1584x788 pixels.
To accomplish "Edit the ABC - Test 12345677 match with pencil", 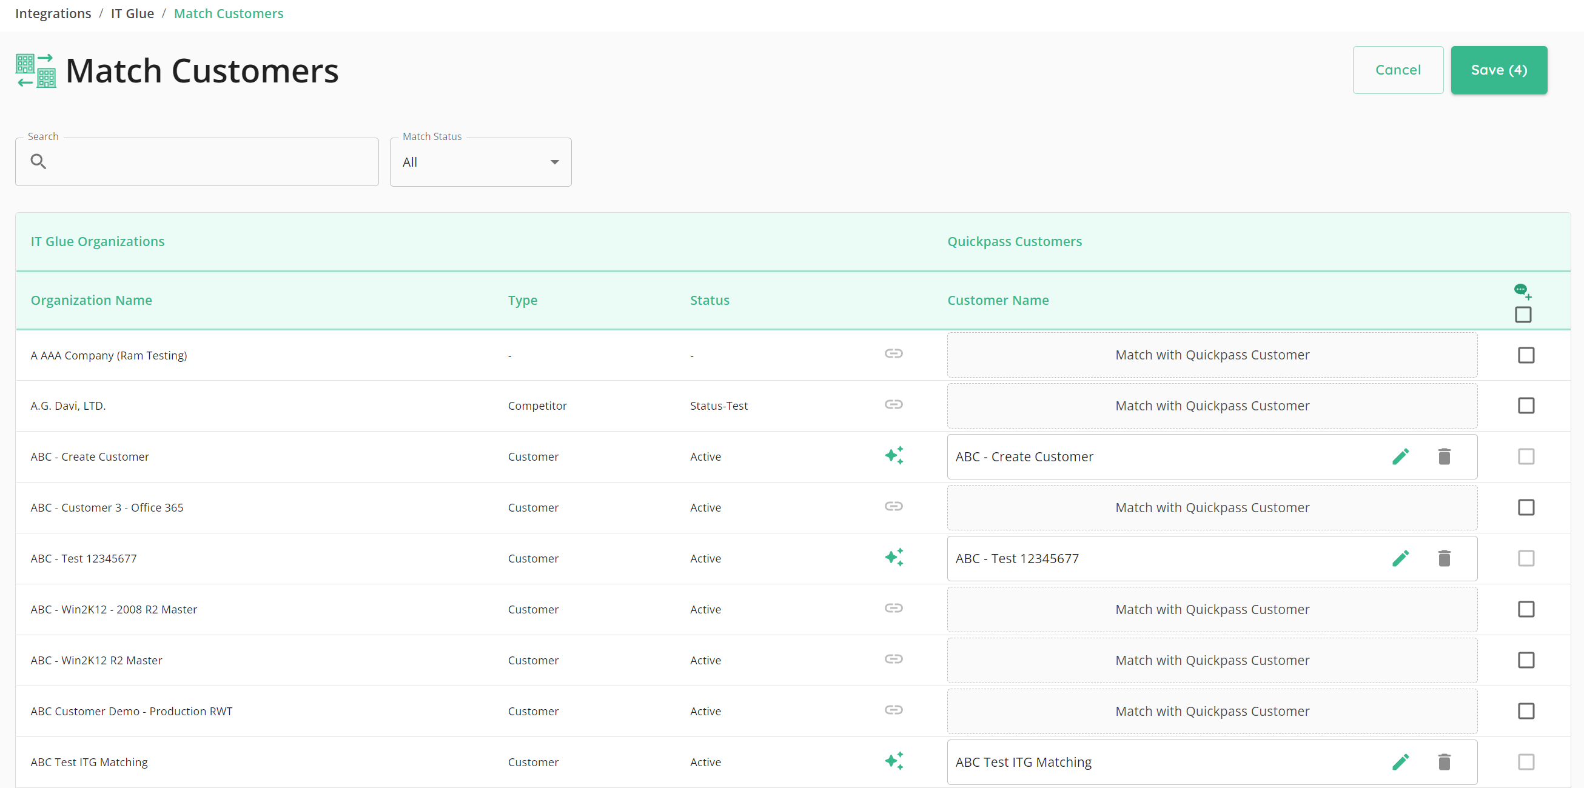I will point(1401,559).
